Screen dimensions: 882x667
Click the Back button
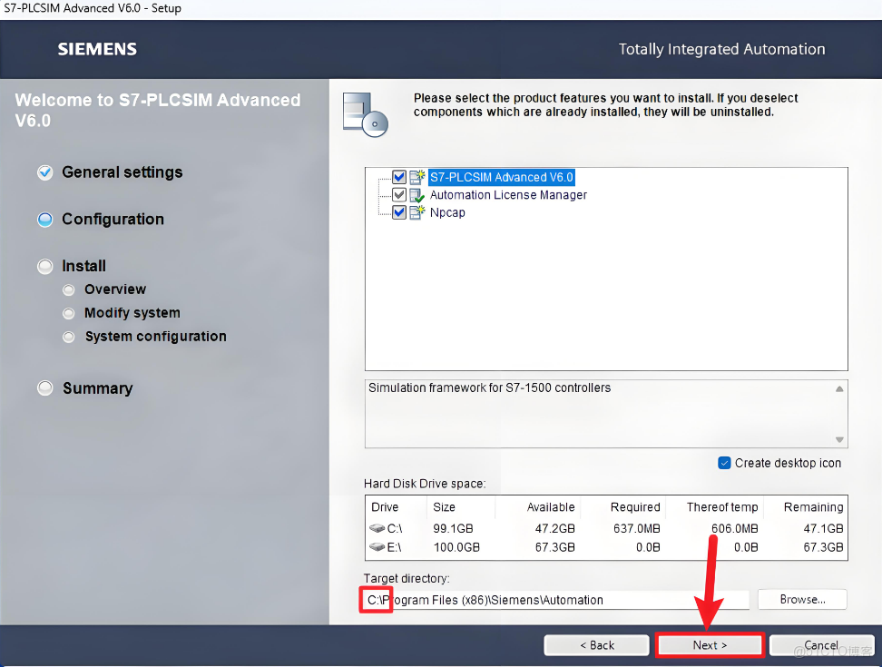pyautogui.click(x=597, y=645)
